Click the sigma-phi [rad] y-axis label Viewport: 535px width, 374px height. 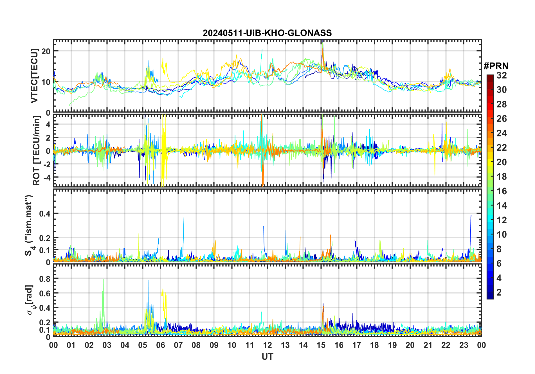point(30,300)
